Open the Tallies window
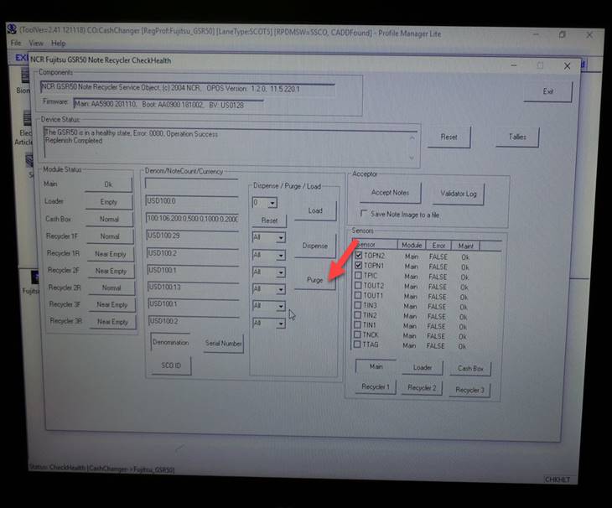The image size is (612, 508). pyautogui.click(x=516, y=137)
